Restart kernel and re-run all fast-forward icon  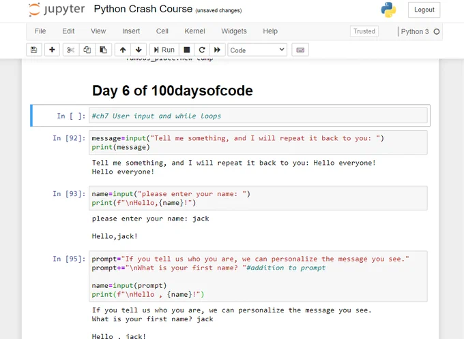218,50
